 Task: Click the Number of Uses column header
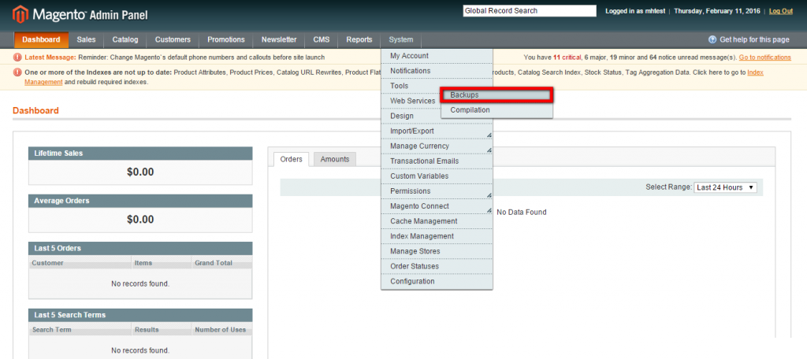(221, 330)
